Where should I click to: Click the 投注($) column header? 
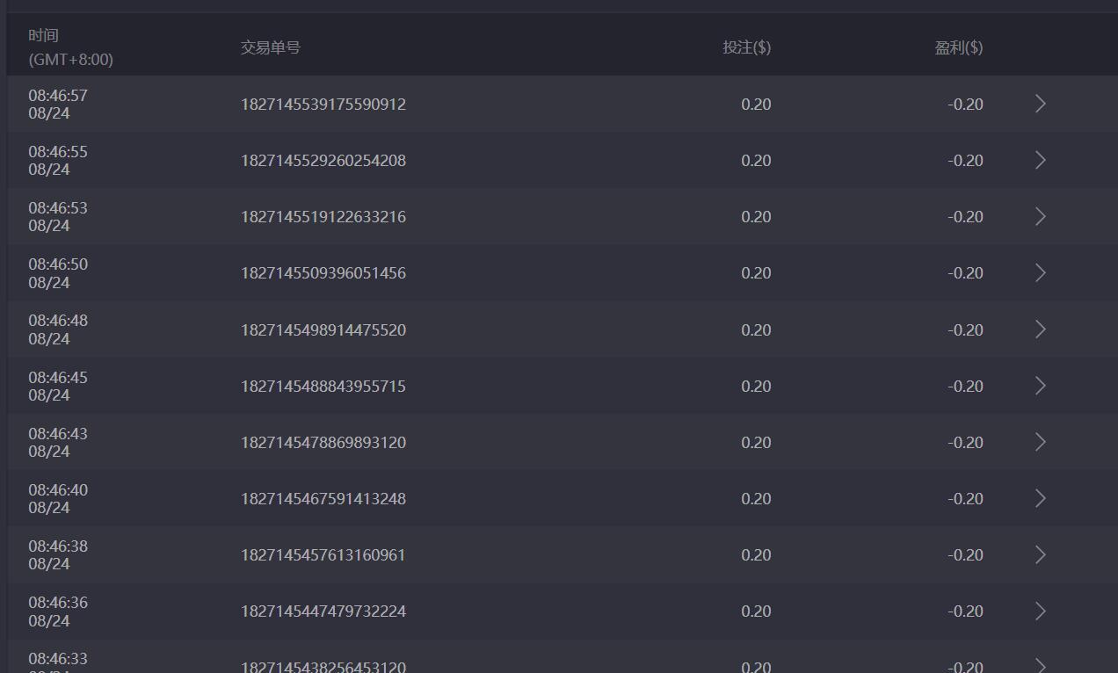746,47
